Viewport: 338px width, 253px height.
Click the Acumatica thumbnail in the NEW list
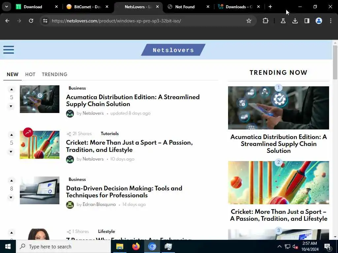tap(40, 99)
